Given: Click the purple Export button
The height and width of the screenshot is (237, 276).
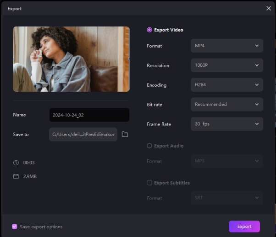Looking at the screenshot, I should pyautogui.click(x=244, y=226).
